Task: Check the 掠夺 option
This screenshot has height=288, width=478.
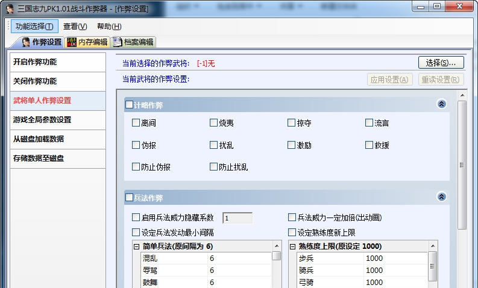Action: pos(291,123)
